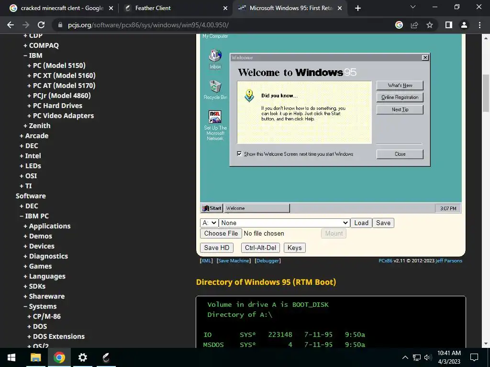490x367 pixels.
Task: Open the Windows 10 Start menu
Action: click(11, 357)
